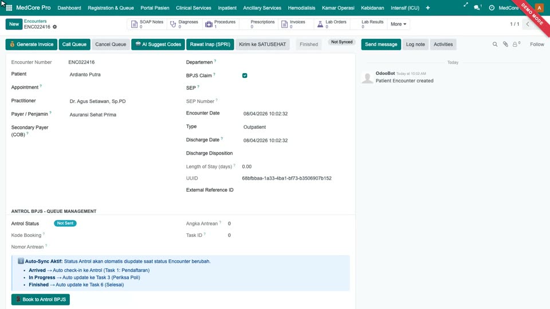This screenshot has height=309, width=550.
Task: Open Lab Orders flask button
Action: click(x=332, y=24)
